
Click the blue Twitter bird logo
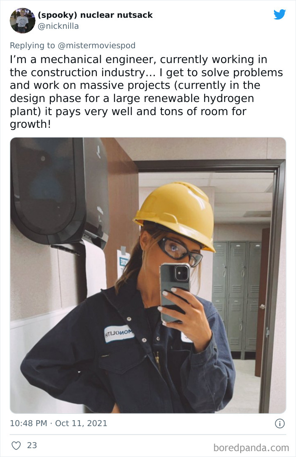[280, 14]
